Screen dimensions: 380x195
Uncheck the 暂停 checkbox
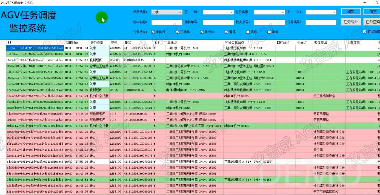pos(227,32)
